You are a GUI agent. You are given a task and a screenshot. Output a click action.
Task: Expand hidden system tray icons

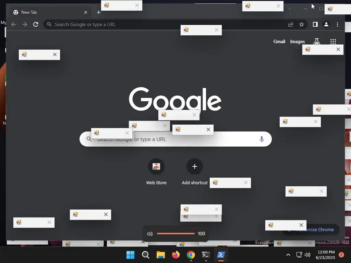click(288, 255)
